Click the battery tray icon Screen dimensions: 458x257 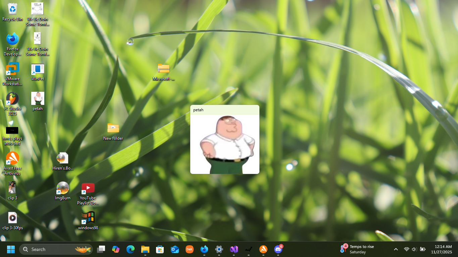click(x=423, y=249)
